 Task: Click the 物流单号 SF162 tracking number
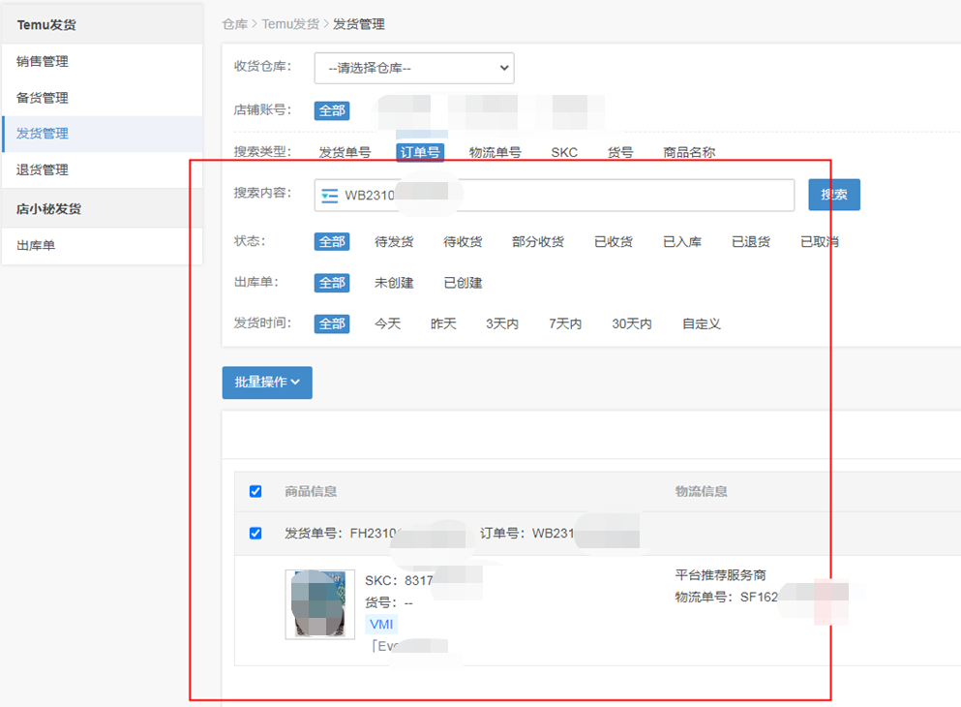[x=727, y=597]
